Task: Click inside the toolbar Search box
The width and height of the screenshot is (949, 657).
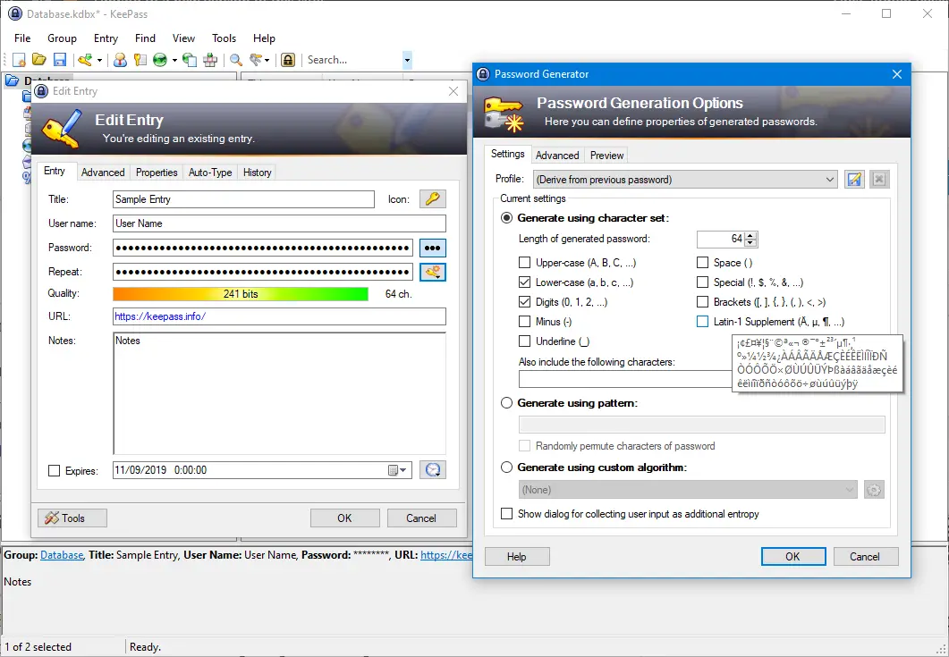Action: [x=352, y=59]
